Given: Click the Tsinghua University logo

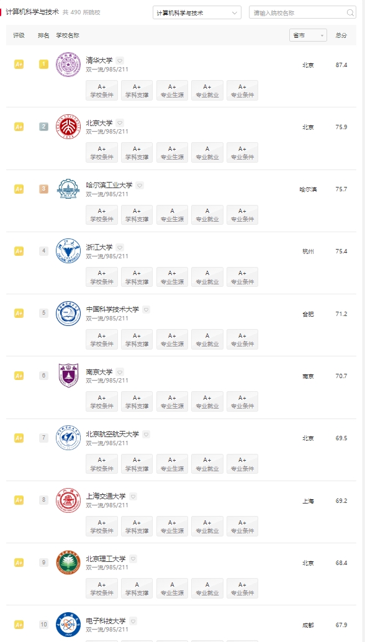Looking at the screenshot, I should pyautogui.click(x=68, y=65).
